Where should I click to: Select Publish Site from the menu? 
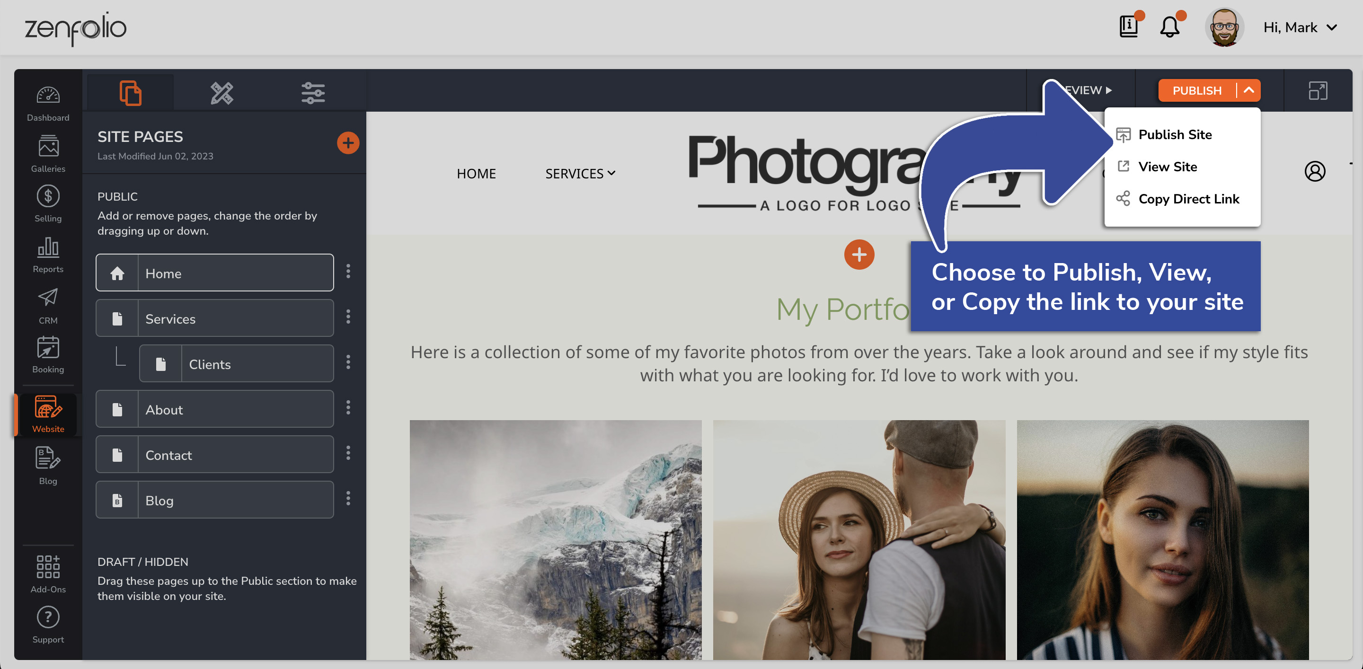point(1175,134)
